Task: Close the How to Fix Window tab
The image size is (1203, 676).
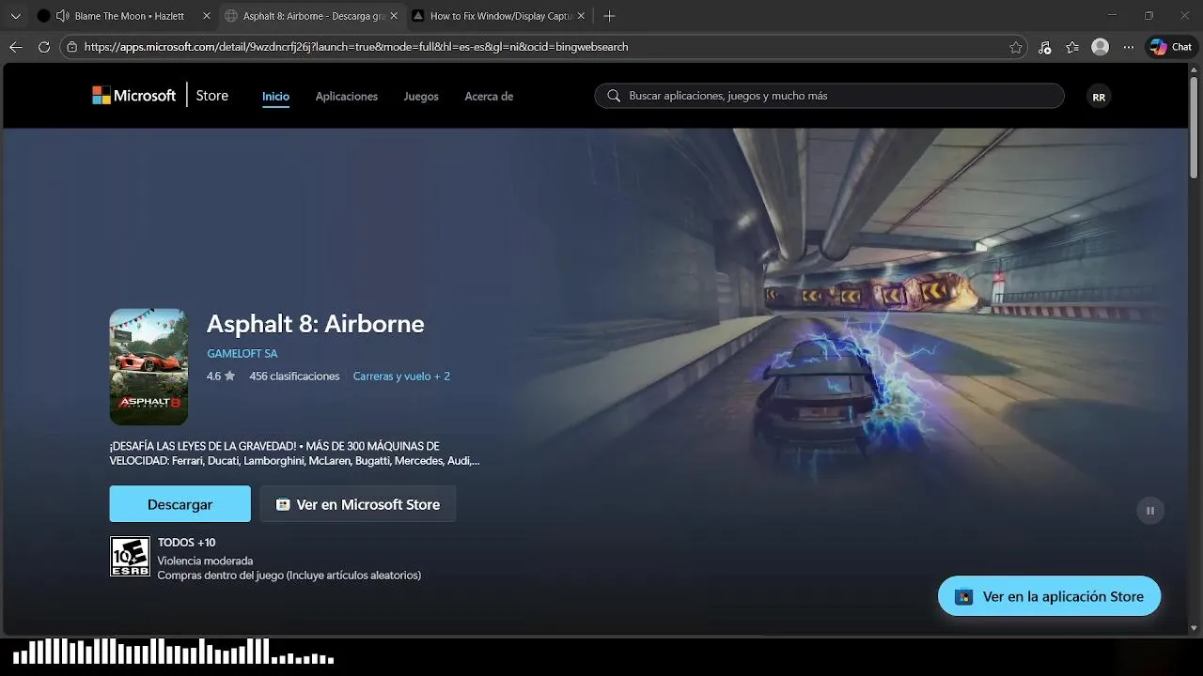Action: click(581, 16)
